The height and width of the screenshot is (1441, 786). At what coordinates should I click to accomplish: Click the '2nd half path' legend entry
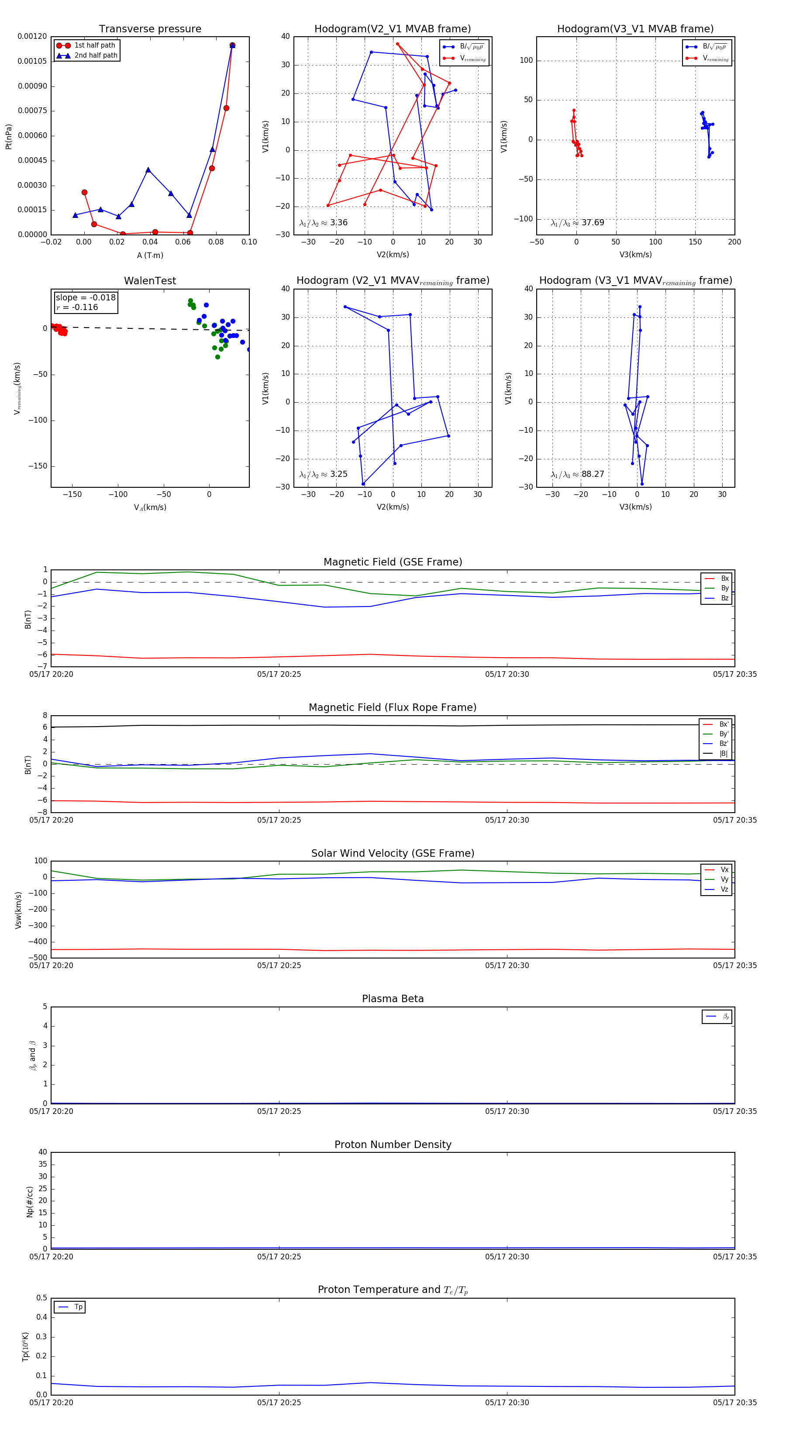[87, 55]
